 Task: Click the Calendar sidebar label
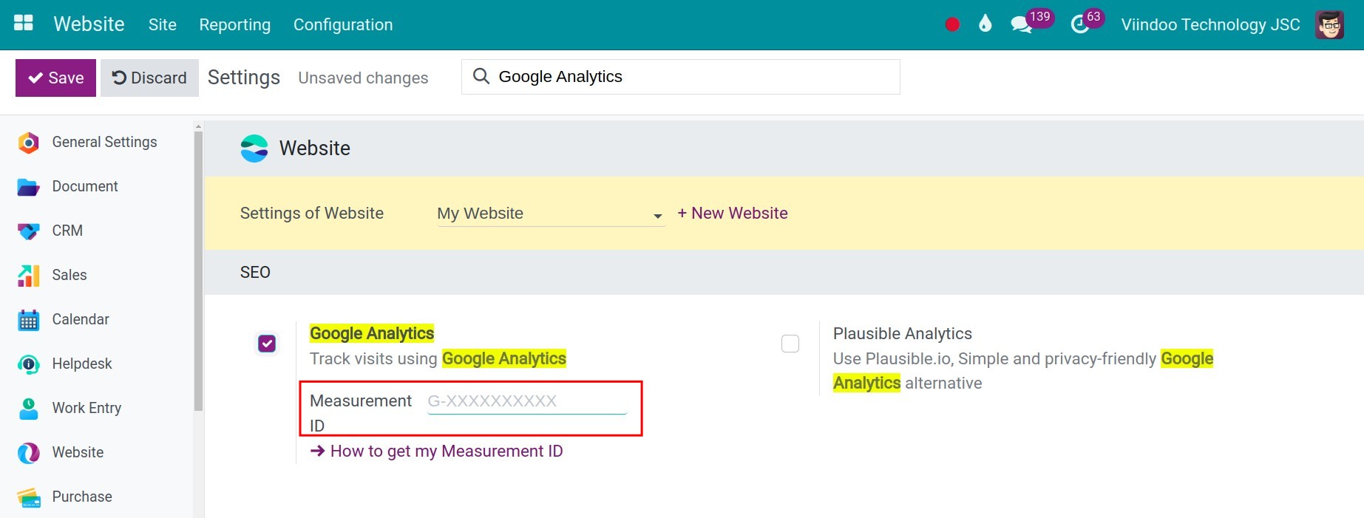pos(81,319)
